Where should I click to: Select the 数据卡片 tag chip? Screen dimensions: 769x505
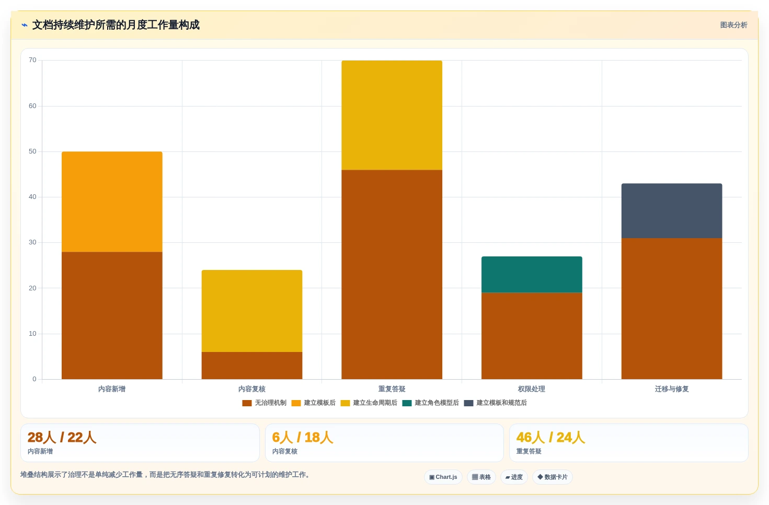(x=553, y=477)
